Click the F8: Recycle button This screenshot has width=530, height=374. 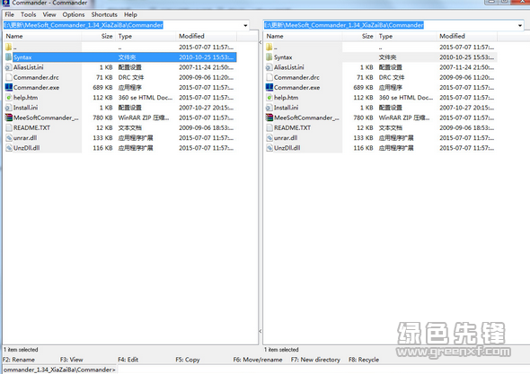(x=364, y=360)
